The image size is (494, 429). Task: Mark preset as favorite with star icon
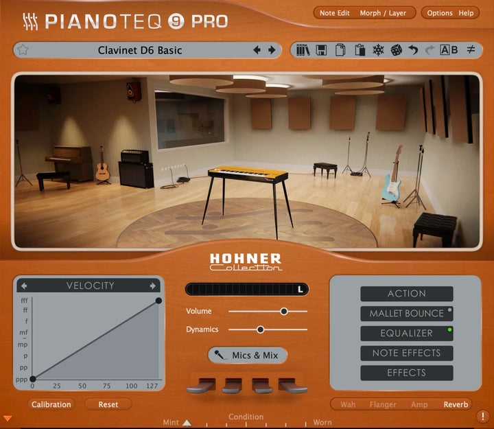(x=23, y=50)
